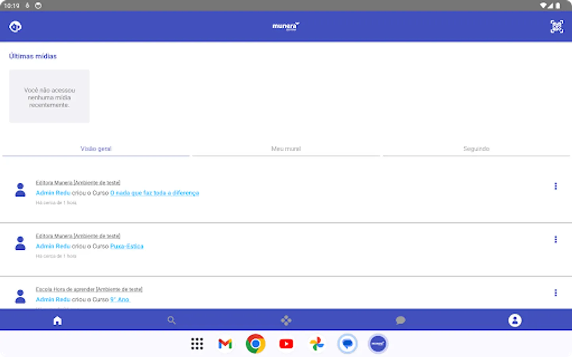
Task: Open Gmail from the dock
Action: click(225, 344)
